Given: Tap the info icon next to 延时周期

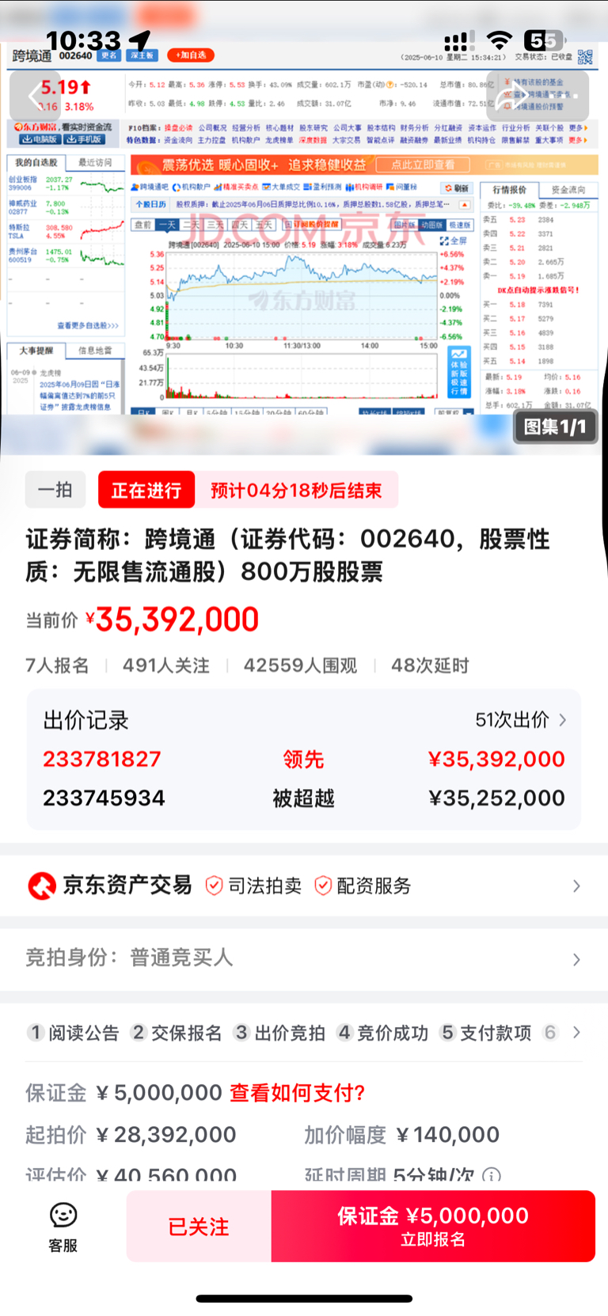Looking at the screenshot, I should pos(492,1174).
